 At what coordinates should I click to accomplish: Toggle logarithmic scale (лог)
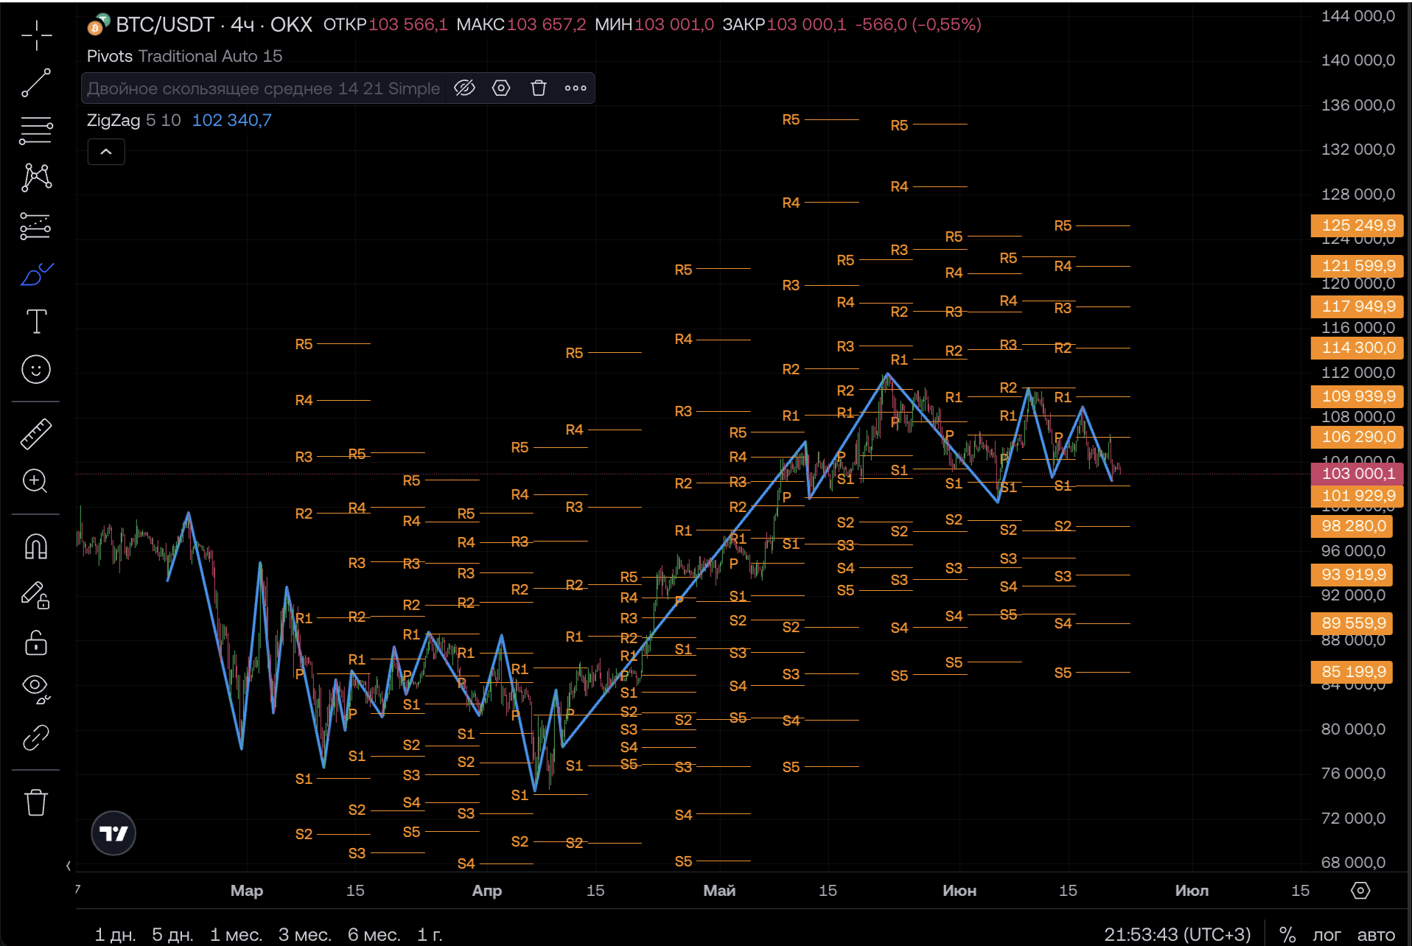[1327, 934]
